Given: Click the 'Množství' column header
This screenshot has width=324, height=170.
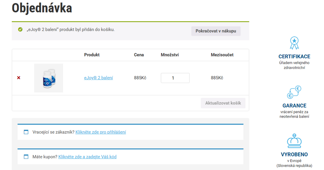Looking at the screenshot, I should 170,55.
